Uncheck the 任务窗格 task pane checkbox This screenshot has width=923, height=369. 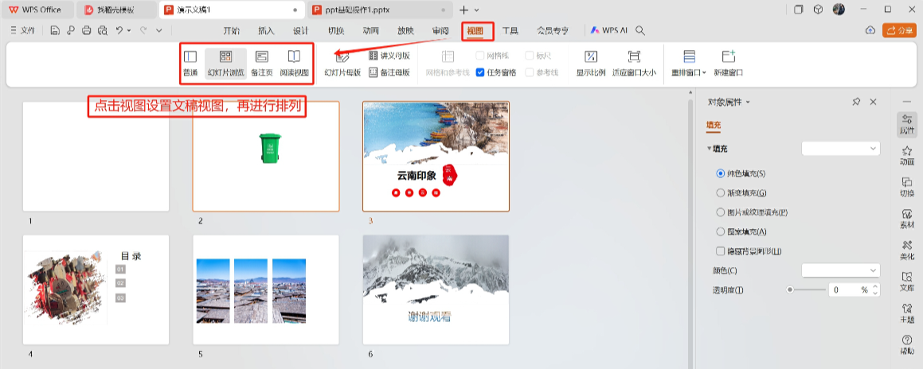(480, 72)
